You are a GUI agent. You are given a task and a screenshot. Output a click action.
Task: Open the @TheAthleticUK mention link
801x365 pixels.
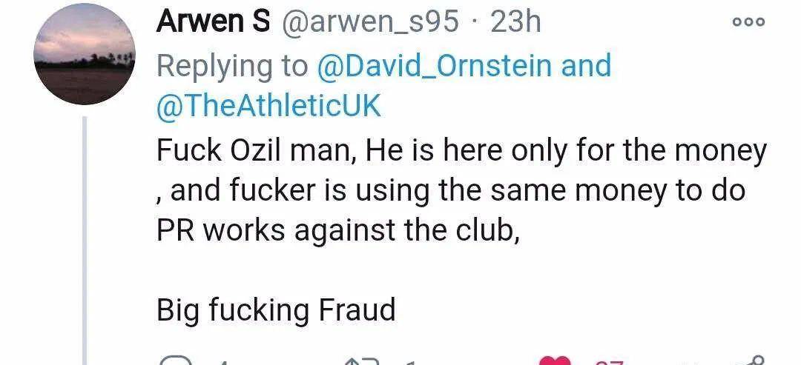(x=268, y=107)
